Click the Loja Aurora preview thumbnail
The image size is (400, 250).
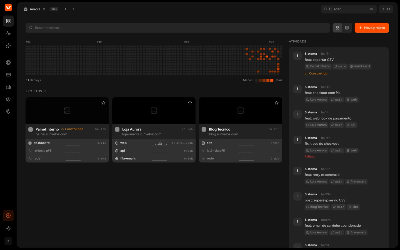click(154, 110)
